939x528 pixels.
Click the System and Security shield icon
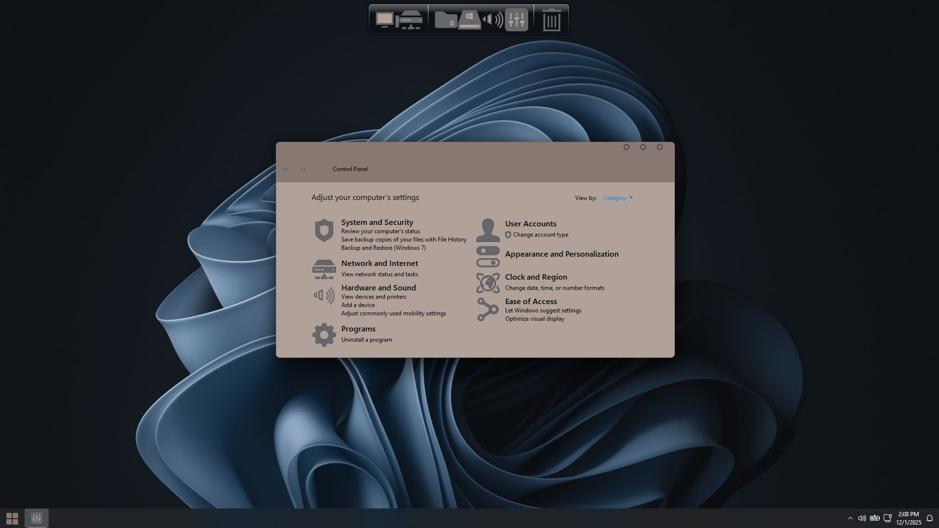click(324, 230)
